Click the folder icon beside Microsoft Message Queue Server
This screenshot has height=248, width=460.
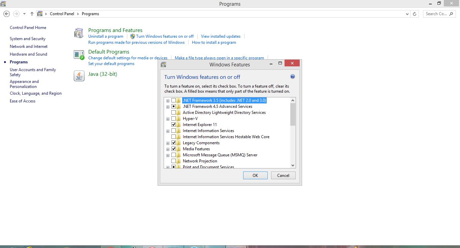point(178,155)
